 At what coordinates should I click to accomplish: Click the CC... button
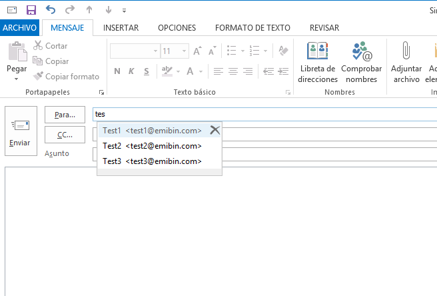point(65,135)
